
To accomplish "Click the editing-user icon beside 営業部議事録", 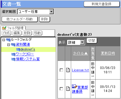I will pos(74,87).
